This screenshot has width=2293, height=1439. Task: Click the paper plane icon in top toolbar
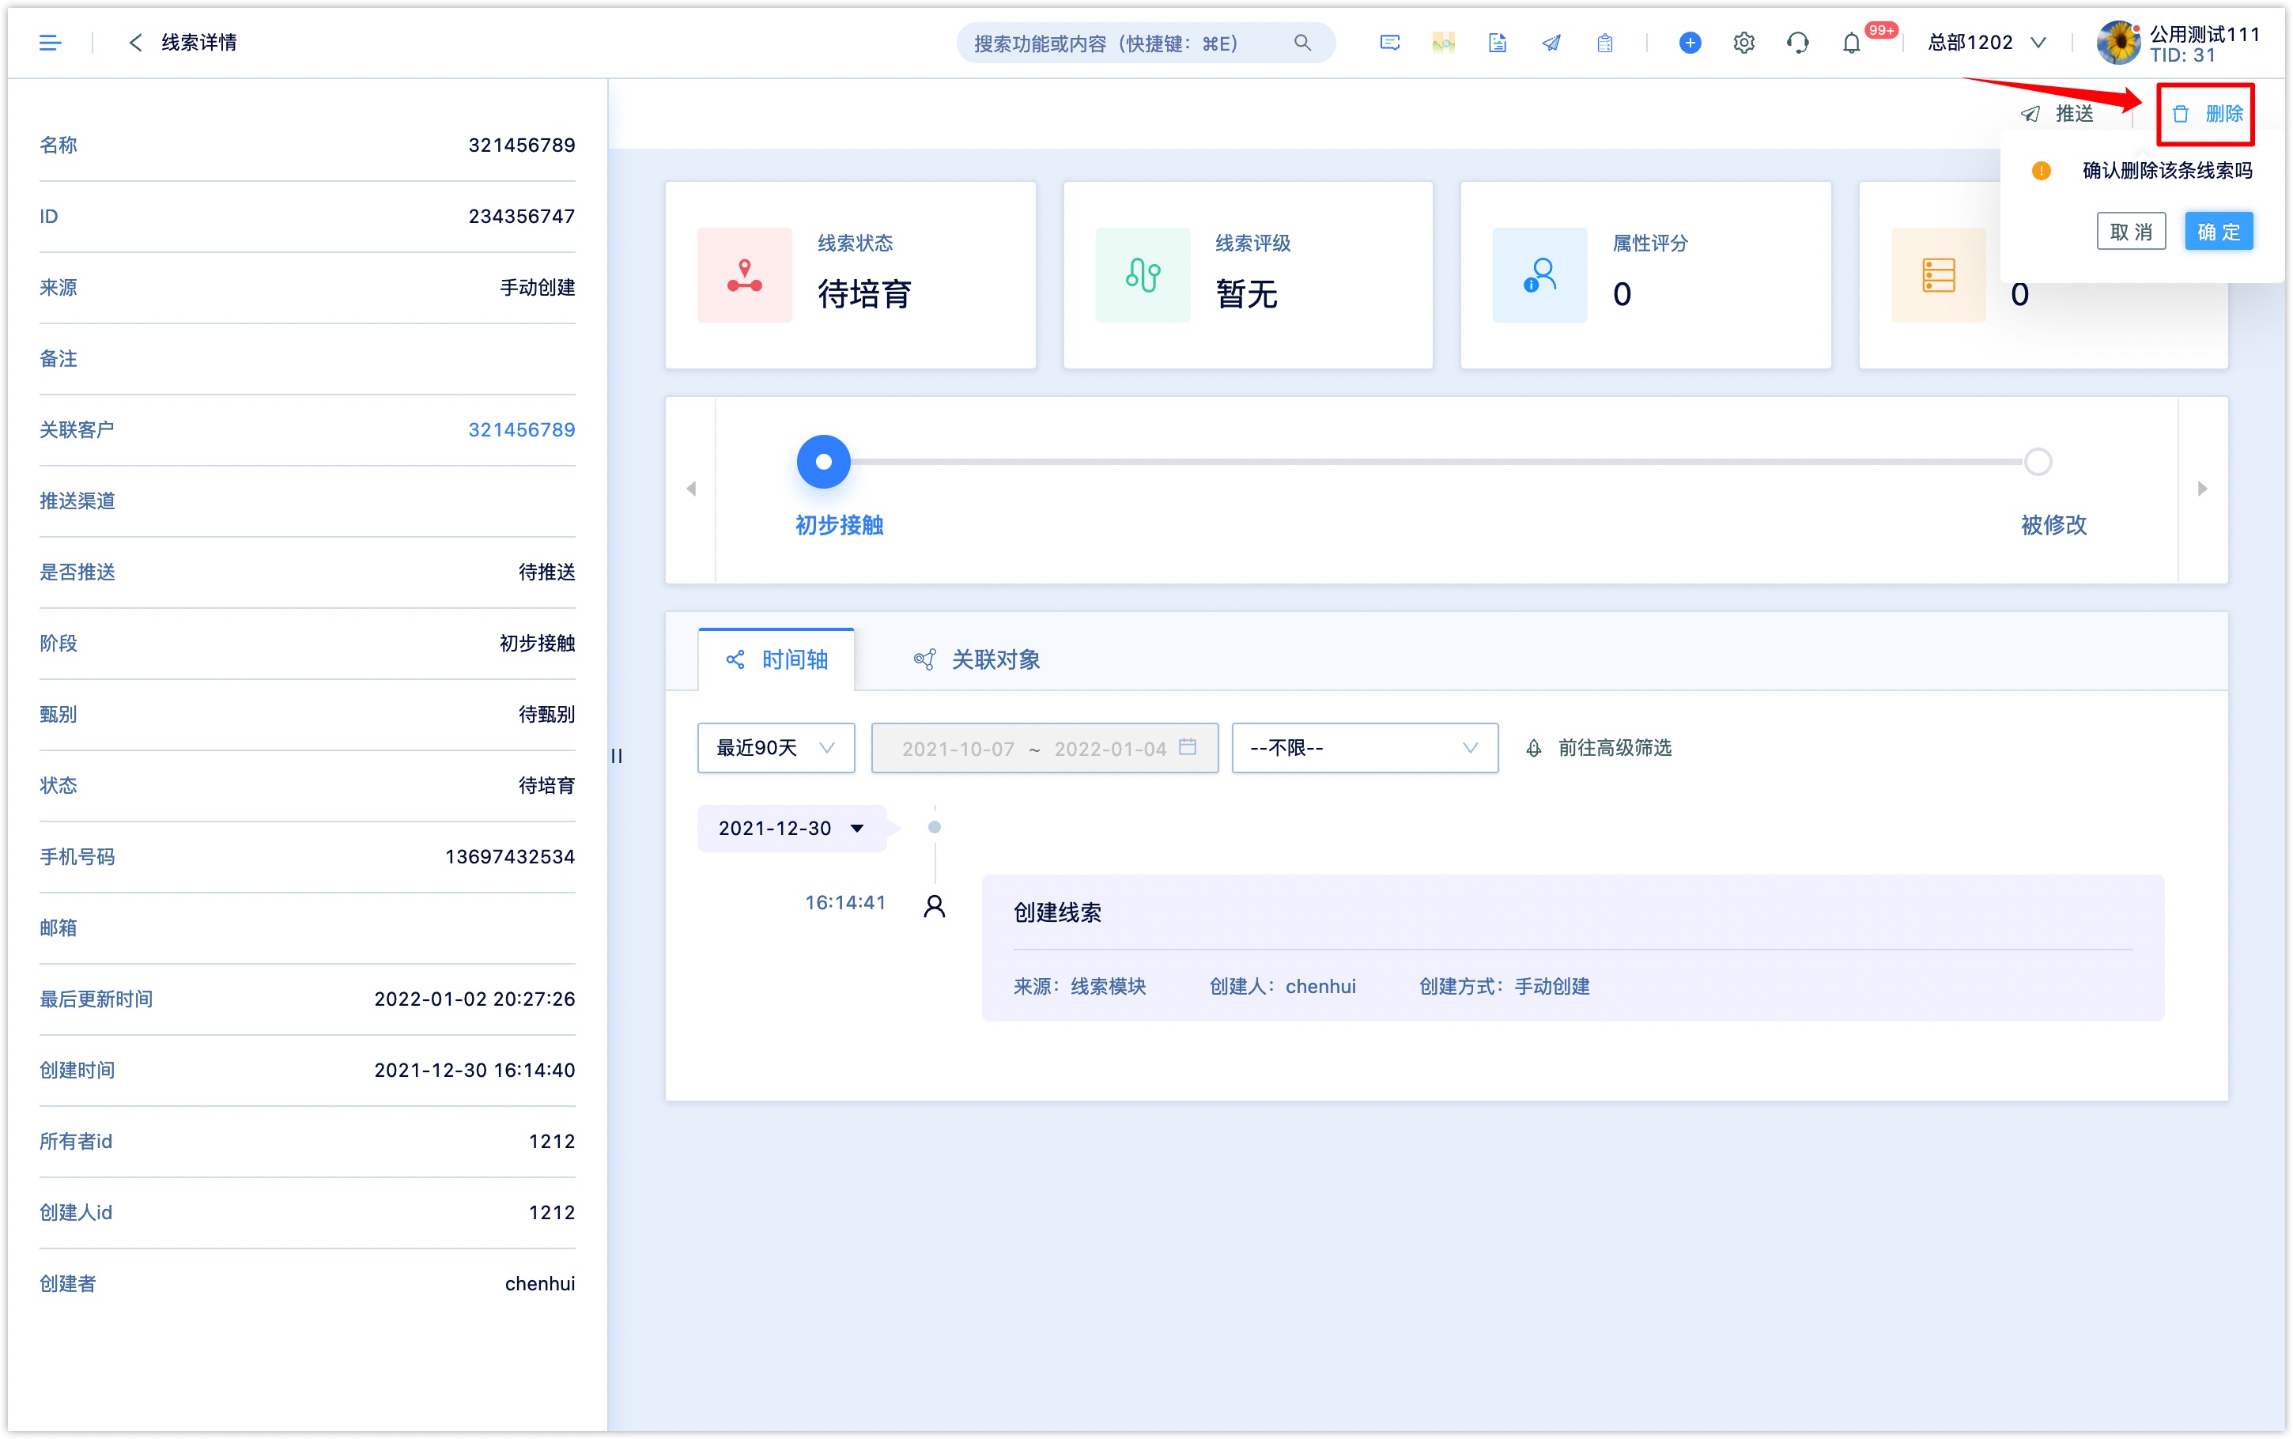click(x=1551, y=43)
